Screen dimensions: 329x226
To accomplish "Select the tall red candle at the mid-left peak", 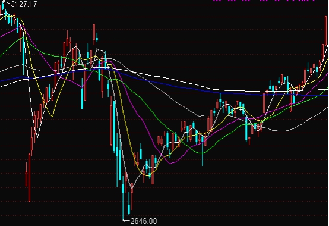I will pyautogui.click(x=94, y=33).
